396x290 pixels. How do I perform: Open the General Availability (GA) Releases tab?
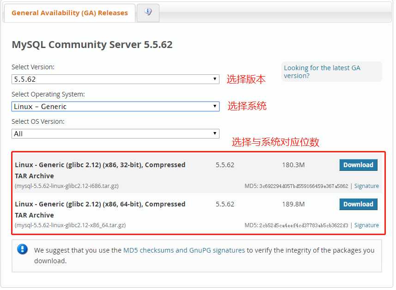70,13
